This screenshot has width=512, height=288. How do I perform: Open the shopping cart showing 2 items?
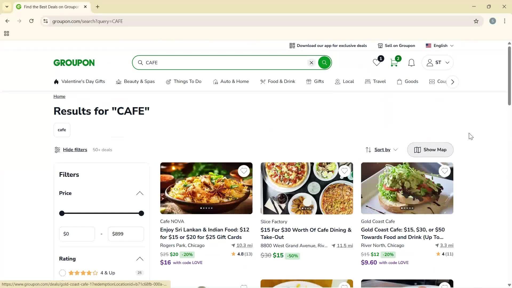394,62
